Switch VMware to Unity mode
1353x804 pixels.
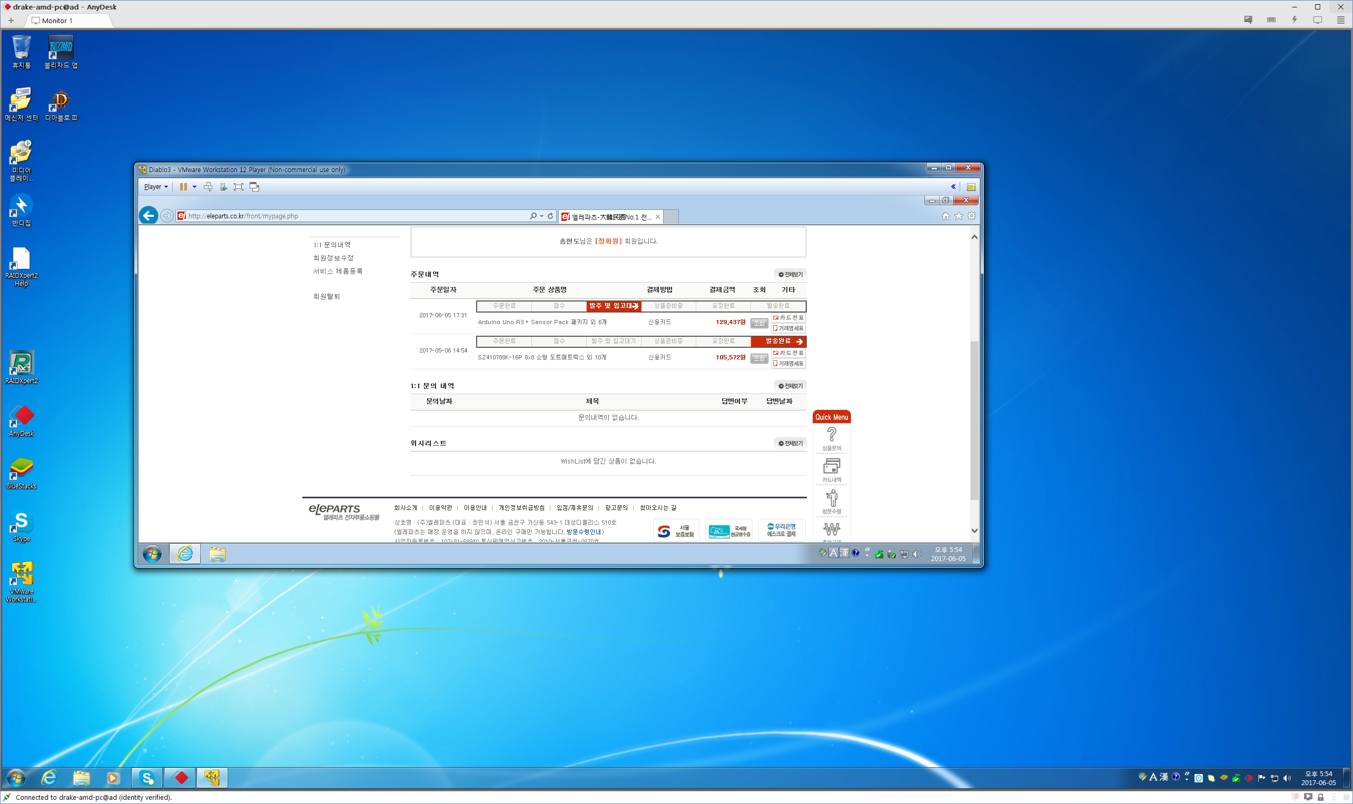click(254, 186)
